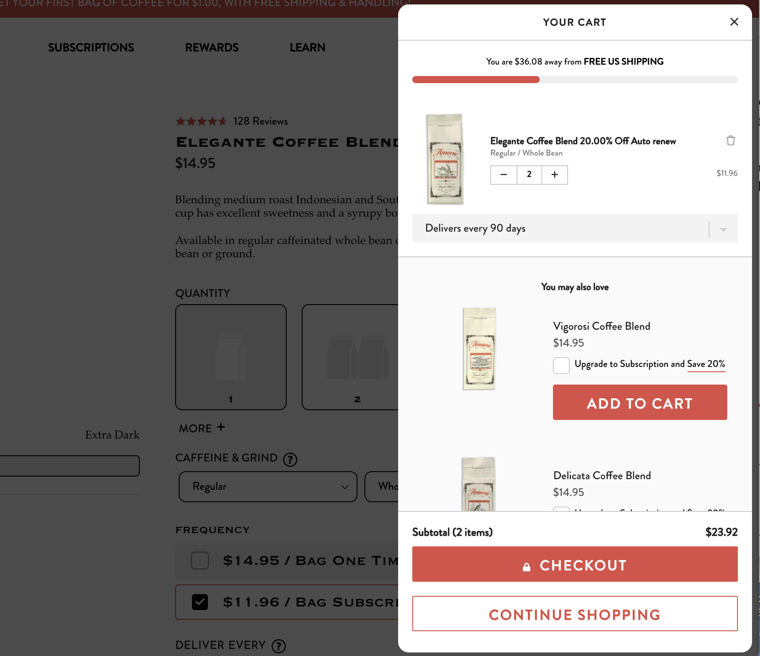Screen dimensions: 760x656
Task: Decrease Elegante quantity with minus button
Action: [503, 175]
